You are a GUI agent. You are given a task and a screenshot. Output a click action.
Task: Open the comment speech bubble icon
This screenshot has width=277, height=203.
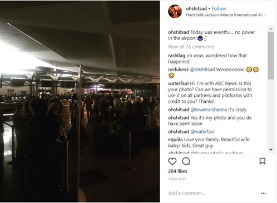[186, 161]
